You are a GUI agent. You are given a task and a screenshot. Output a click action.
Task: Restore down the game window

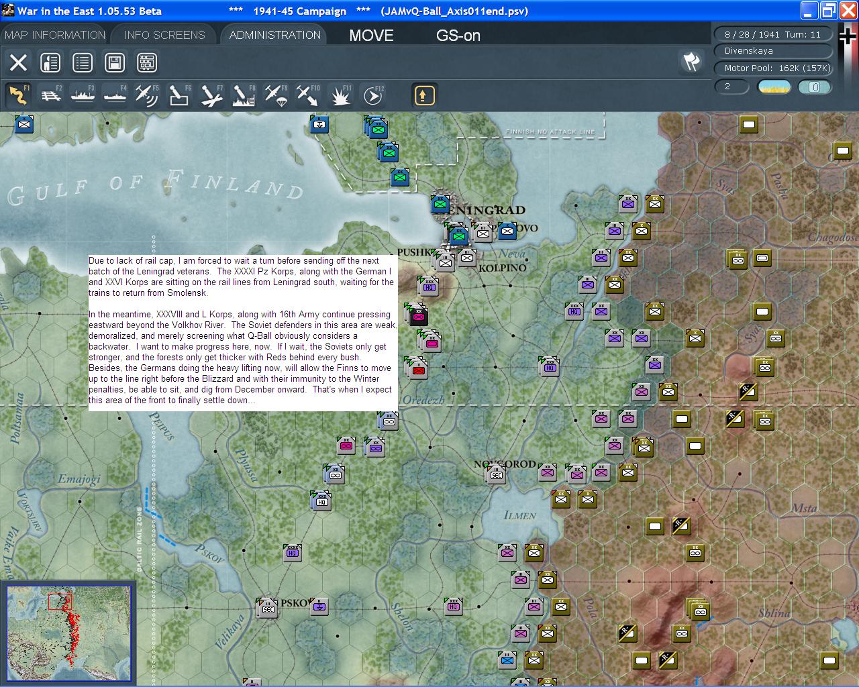(x=829, y=11)
